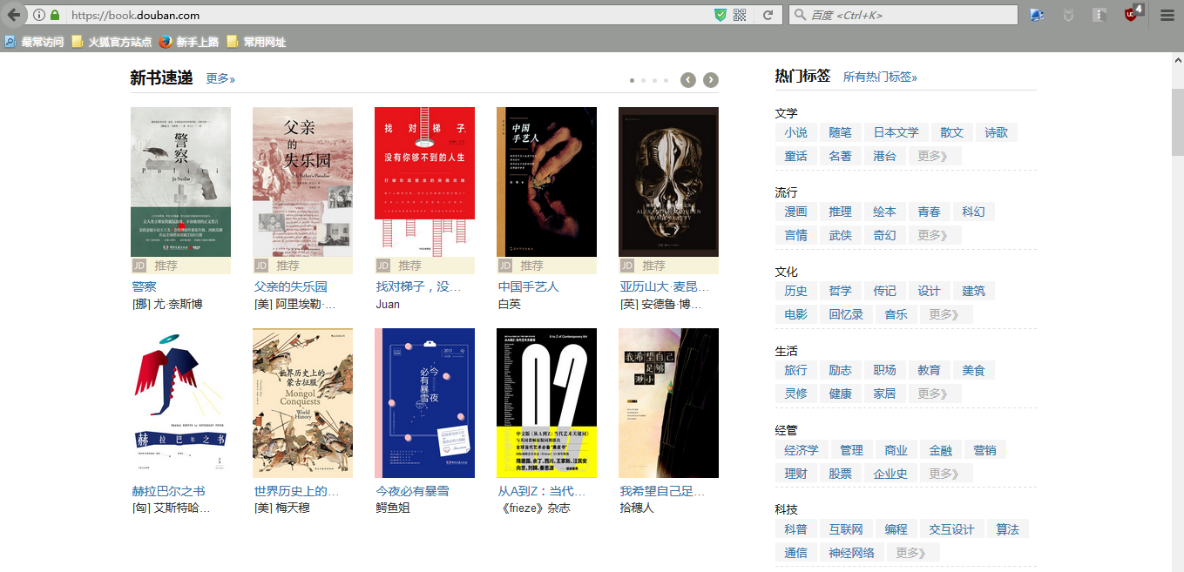Open the 从A到Z当代艺术 book cover
1184x572 pixels.
546,403
